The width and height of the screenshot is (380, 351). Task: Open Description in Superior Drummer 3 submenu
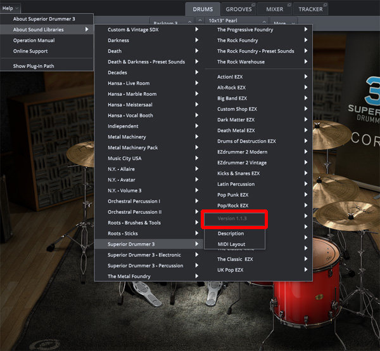click(x=234, y=234)
